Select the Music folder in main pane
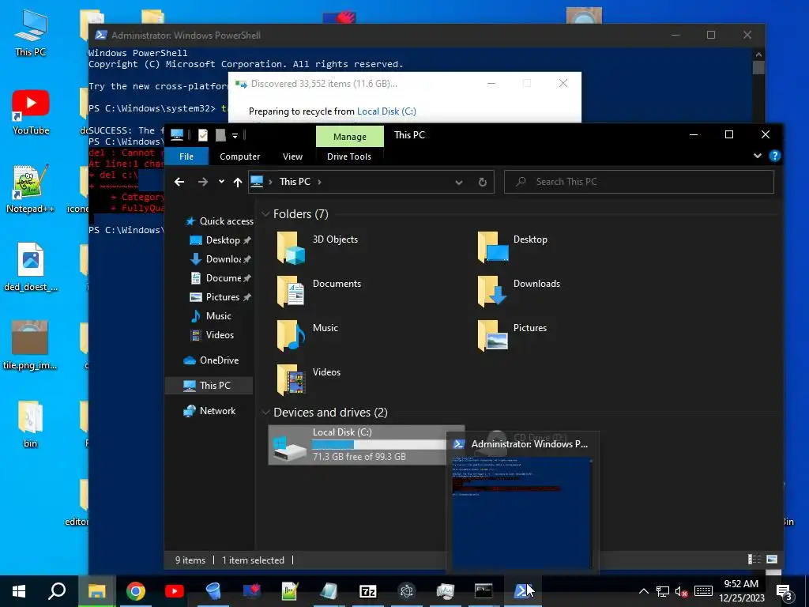 point(307,336)
